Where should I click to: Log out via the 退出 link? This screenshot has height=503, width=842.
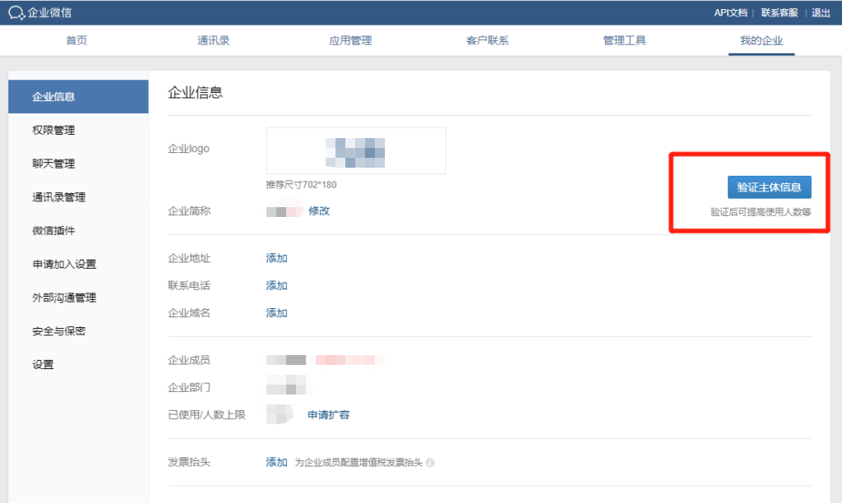tap(821, 12)
